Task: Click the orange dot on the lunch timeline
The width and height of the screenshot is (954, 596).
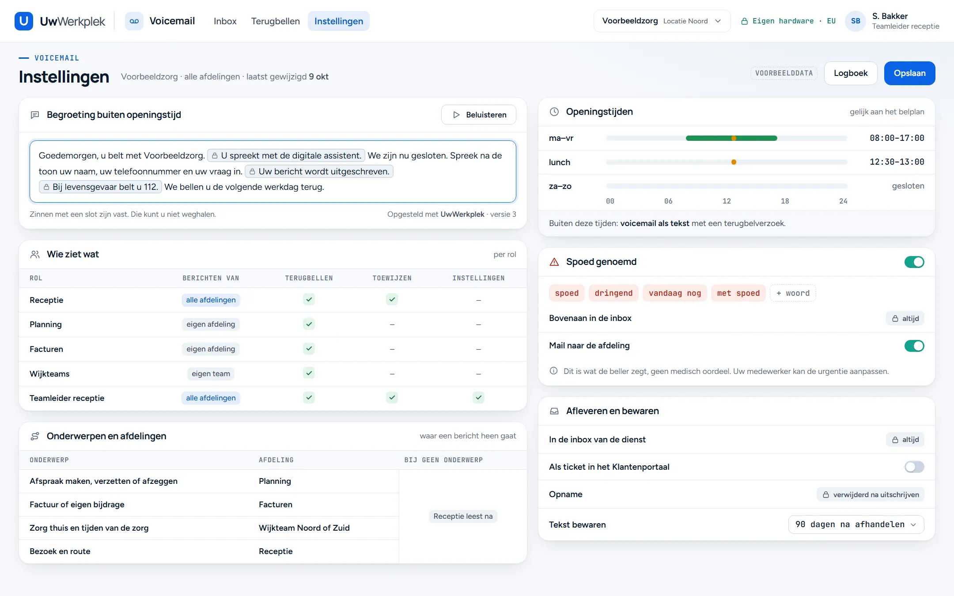Action: coord(734,162)
